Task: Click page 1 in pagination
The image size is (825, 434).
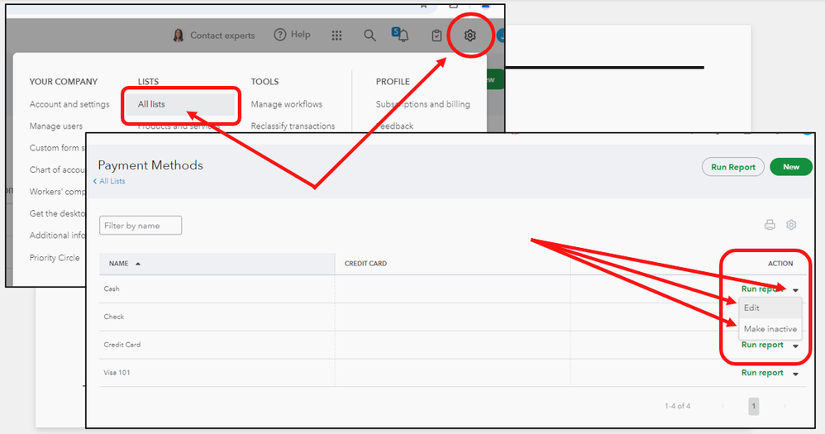Action: pos(753,406)
